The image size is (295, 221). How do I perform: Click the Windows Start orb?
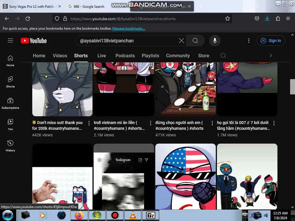point(7,215)
